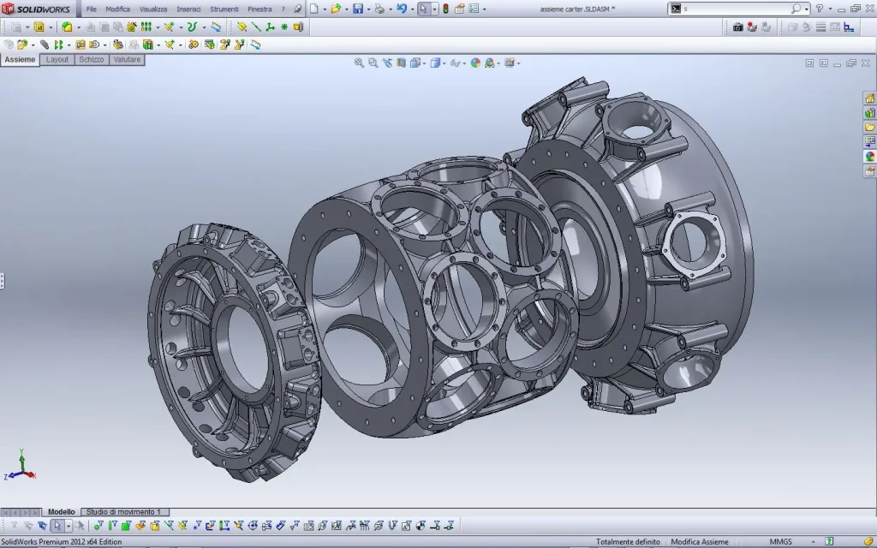Viewport: 877px width, 548px height.
Task: Open the Finestra menu
Action: [260, 9]
